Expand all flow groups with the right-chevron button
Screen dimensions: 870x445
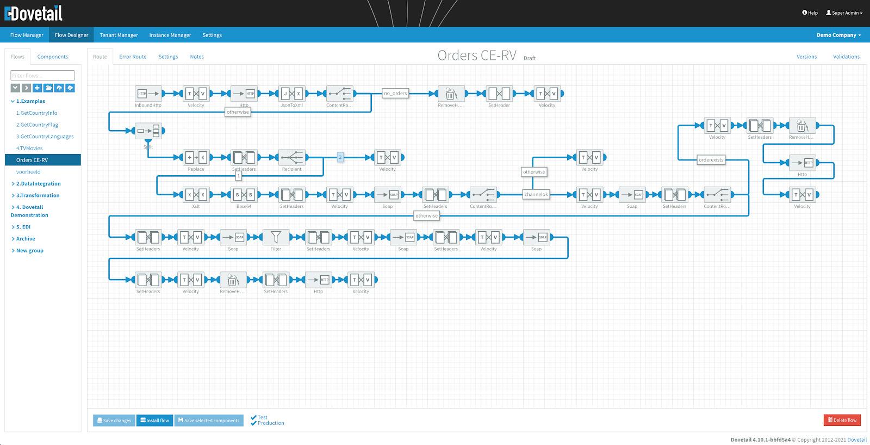click(26, 88)
